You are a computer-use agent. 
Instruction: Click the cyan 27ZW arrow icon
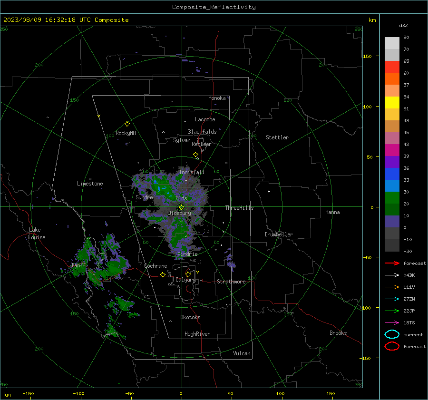click(392, 299)
